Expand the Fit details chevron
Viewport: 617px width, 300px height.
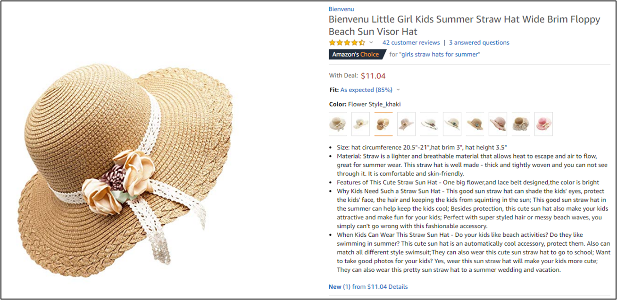(398, 90)
